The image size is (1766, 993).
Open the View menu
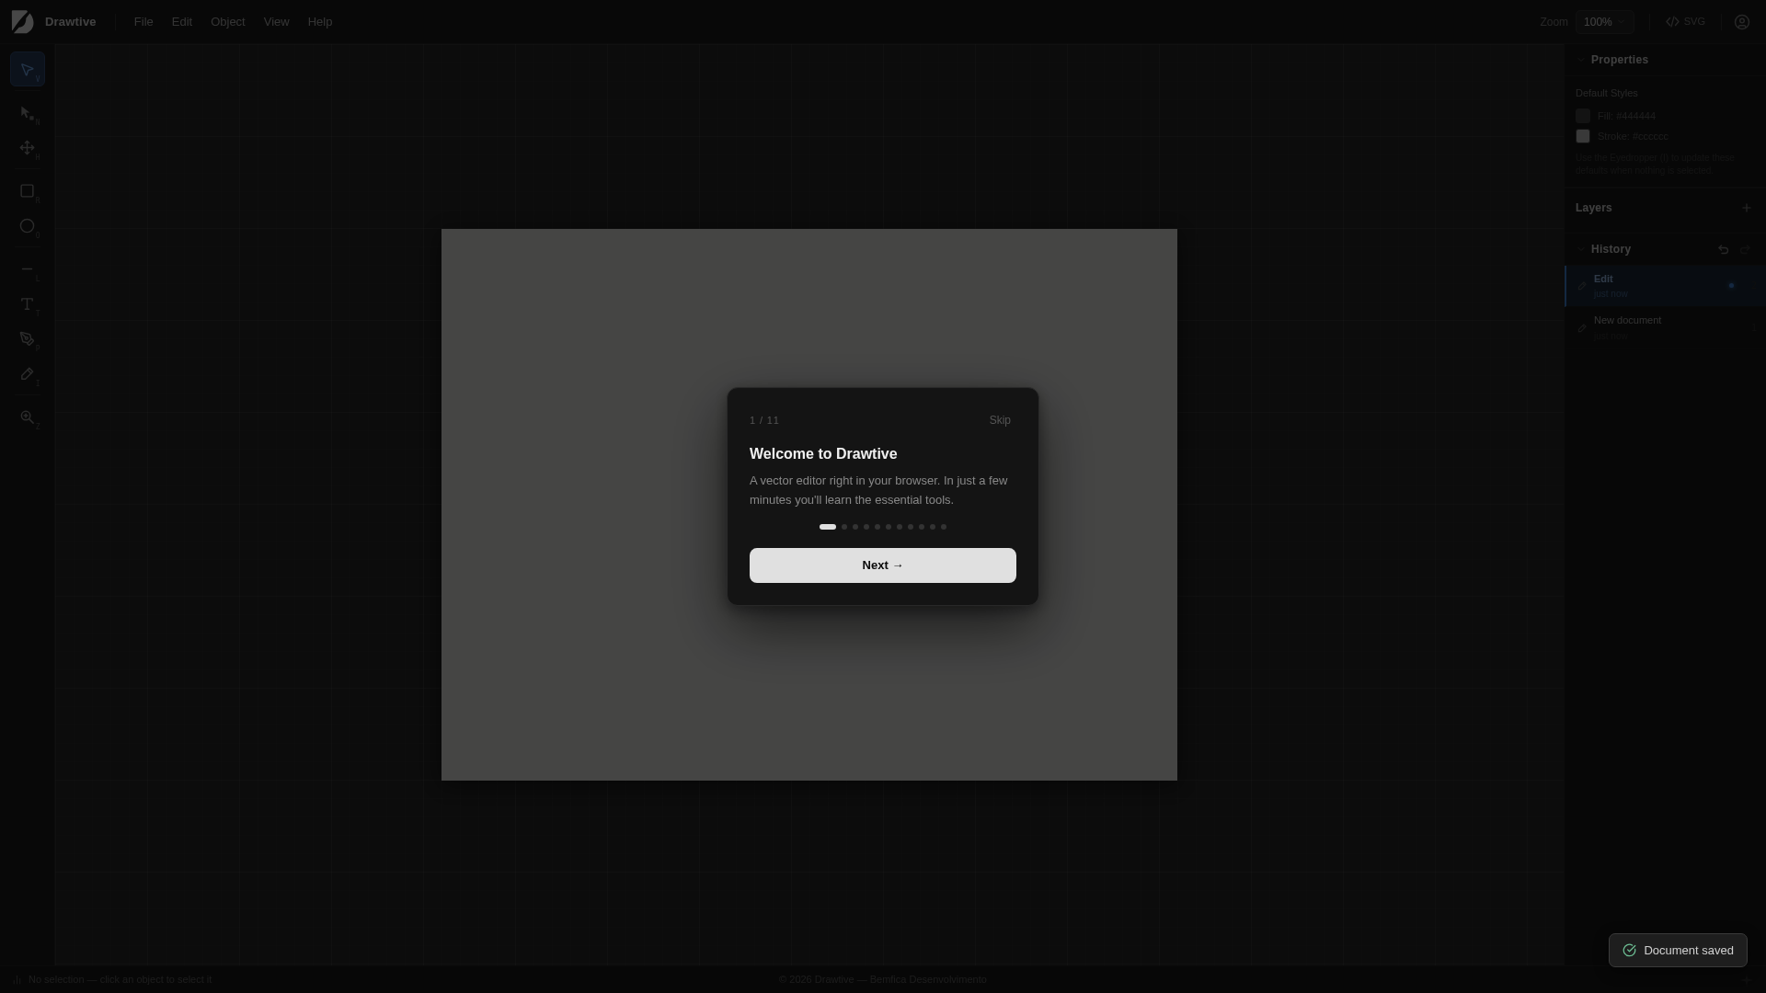277,22
